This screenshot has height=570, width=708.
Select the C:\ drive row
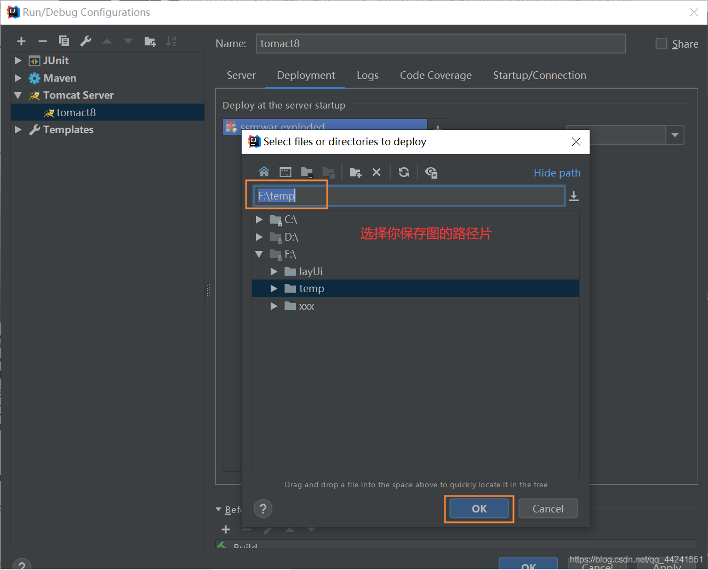(415, 219)
